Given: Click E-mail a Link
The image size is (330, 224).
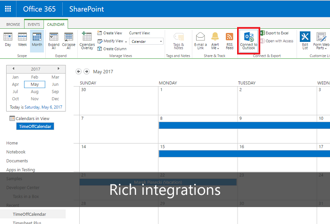Looking at the screenshot, I should click(x=200, y=41).
